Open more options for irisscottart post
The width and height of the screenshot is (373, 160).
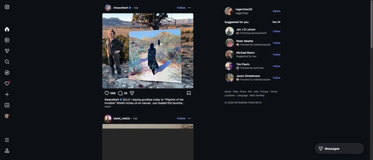click(189, 8)
